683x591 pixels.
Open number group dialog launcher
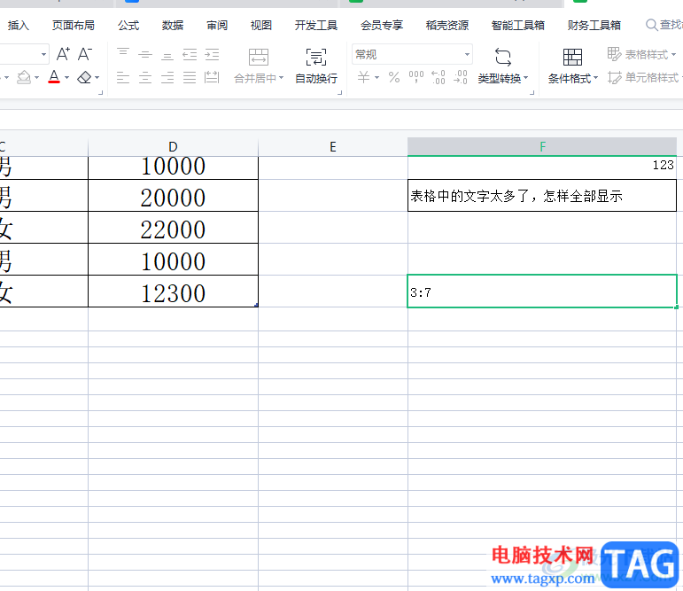coord(532,92)
